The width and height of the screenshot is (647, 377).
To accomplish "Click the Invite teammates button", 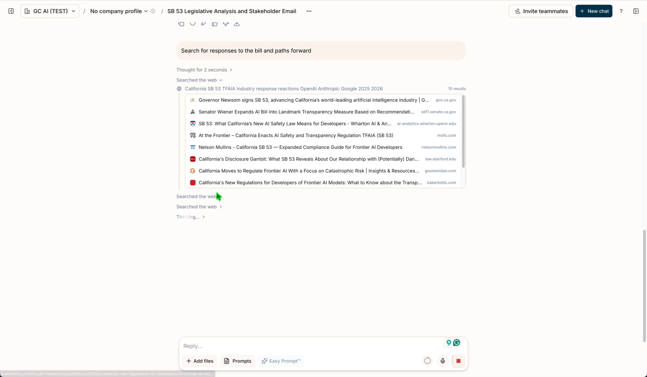I will (541, 11).
